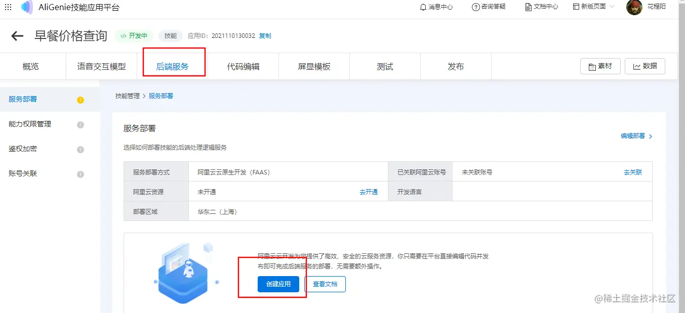The height and width of the screenshot is (313, 685).
Task: Expand the 新版页面 dropdown
Action: (x=593, y=7)
